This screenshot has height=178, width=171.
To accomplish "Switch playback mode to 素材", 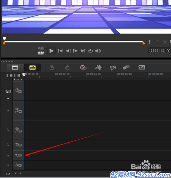I will (41, 53).
